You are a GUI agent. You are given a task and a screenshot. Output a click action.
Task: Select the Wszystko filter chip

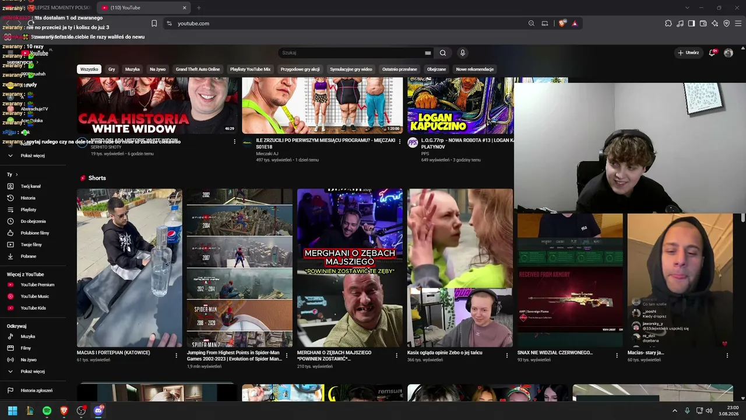point(89,69)
